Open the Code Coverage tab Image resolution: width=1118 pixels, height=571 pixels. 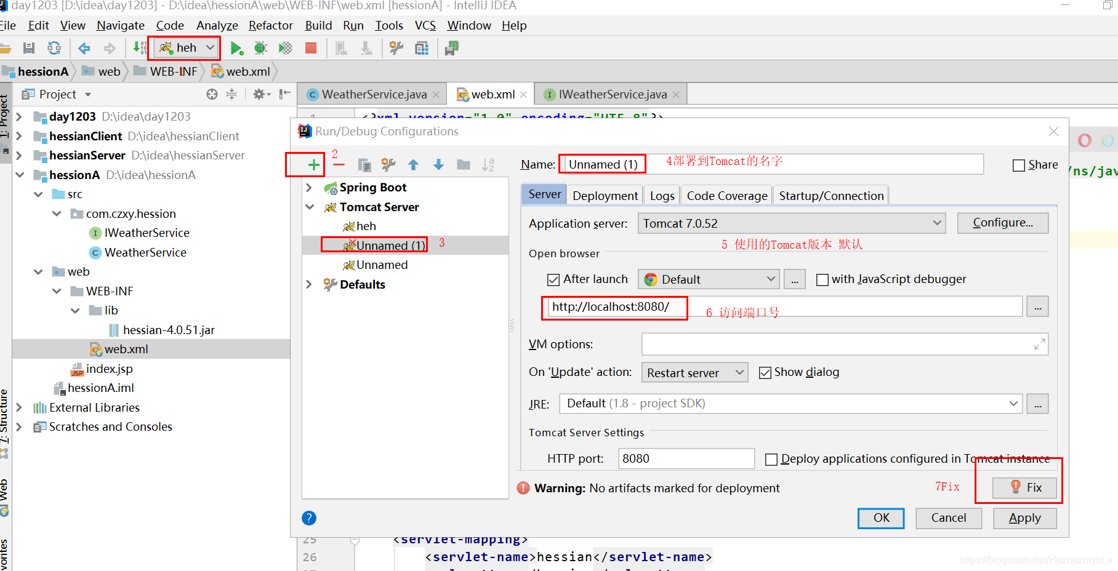[x=727, y=196]
